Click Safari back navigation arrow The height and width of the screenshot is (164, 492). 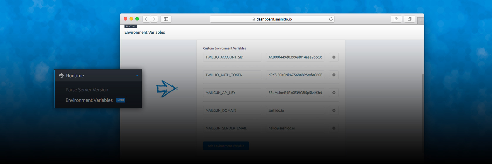click(146, 19)
